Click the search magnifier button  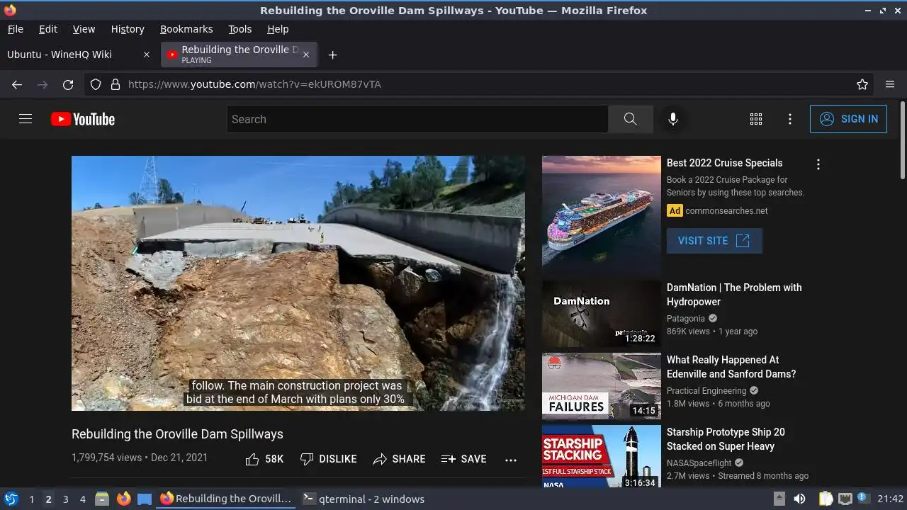click(630, 119)
